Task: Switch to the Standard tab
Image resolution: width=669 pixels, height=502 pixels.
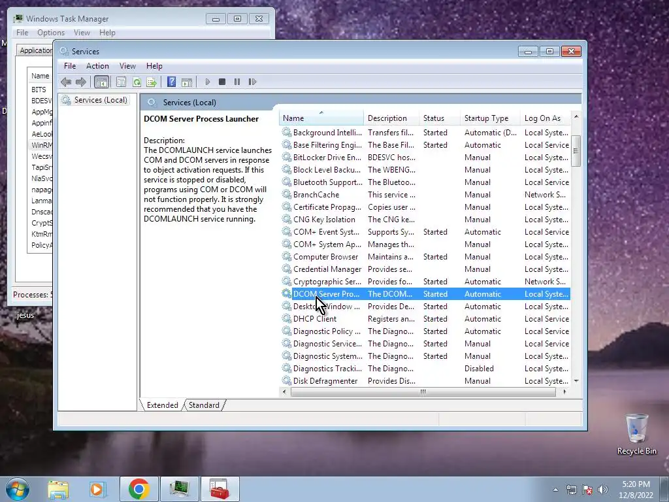Action: (x=204, y=405)
